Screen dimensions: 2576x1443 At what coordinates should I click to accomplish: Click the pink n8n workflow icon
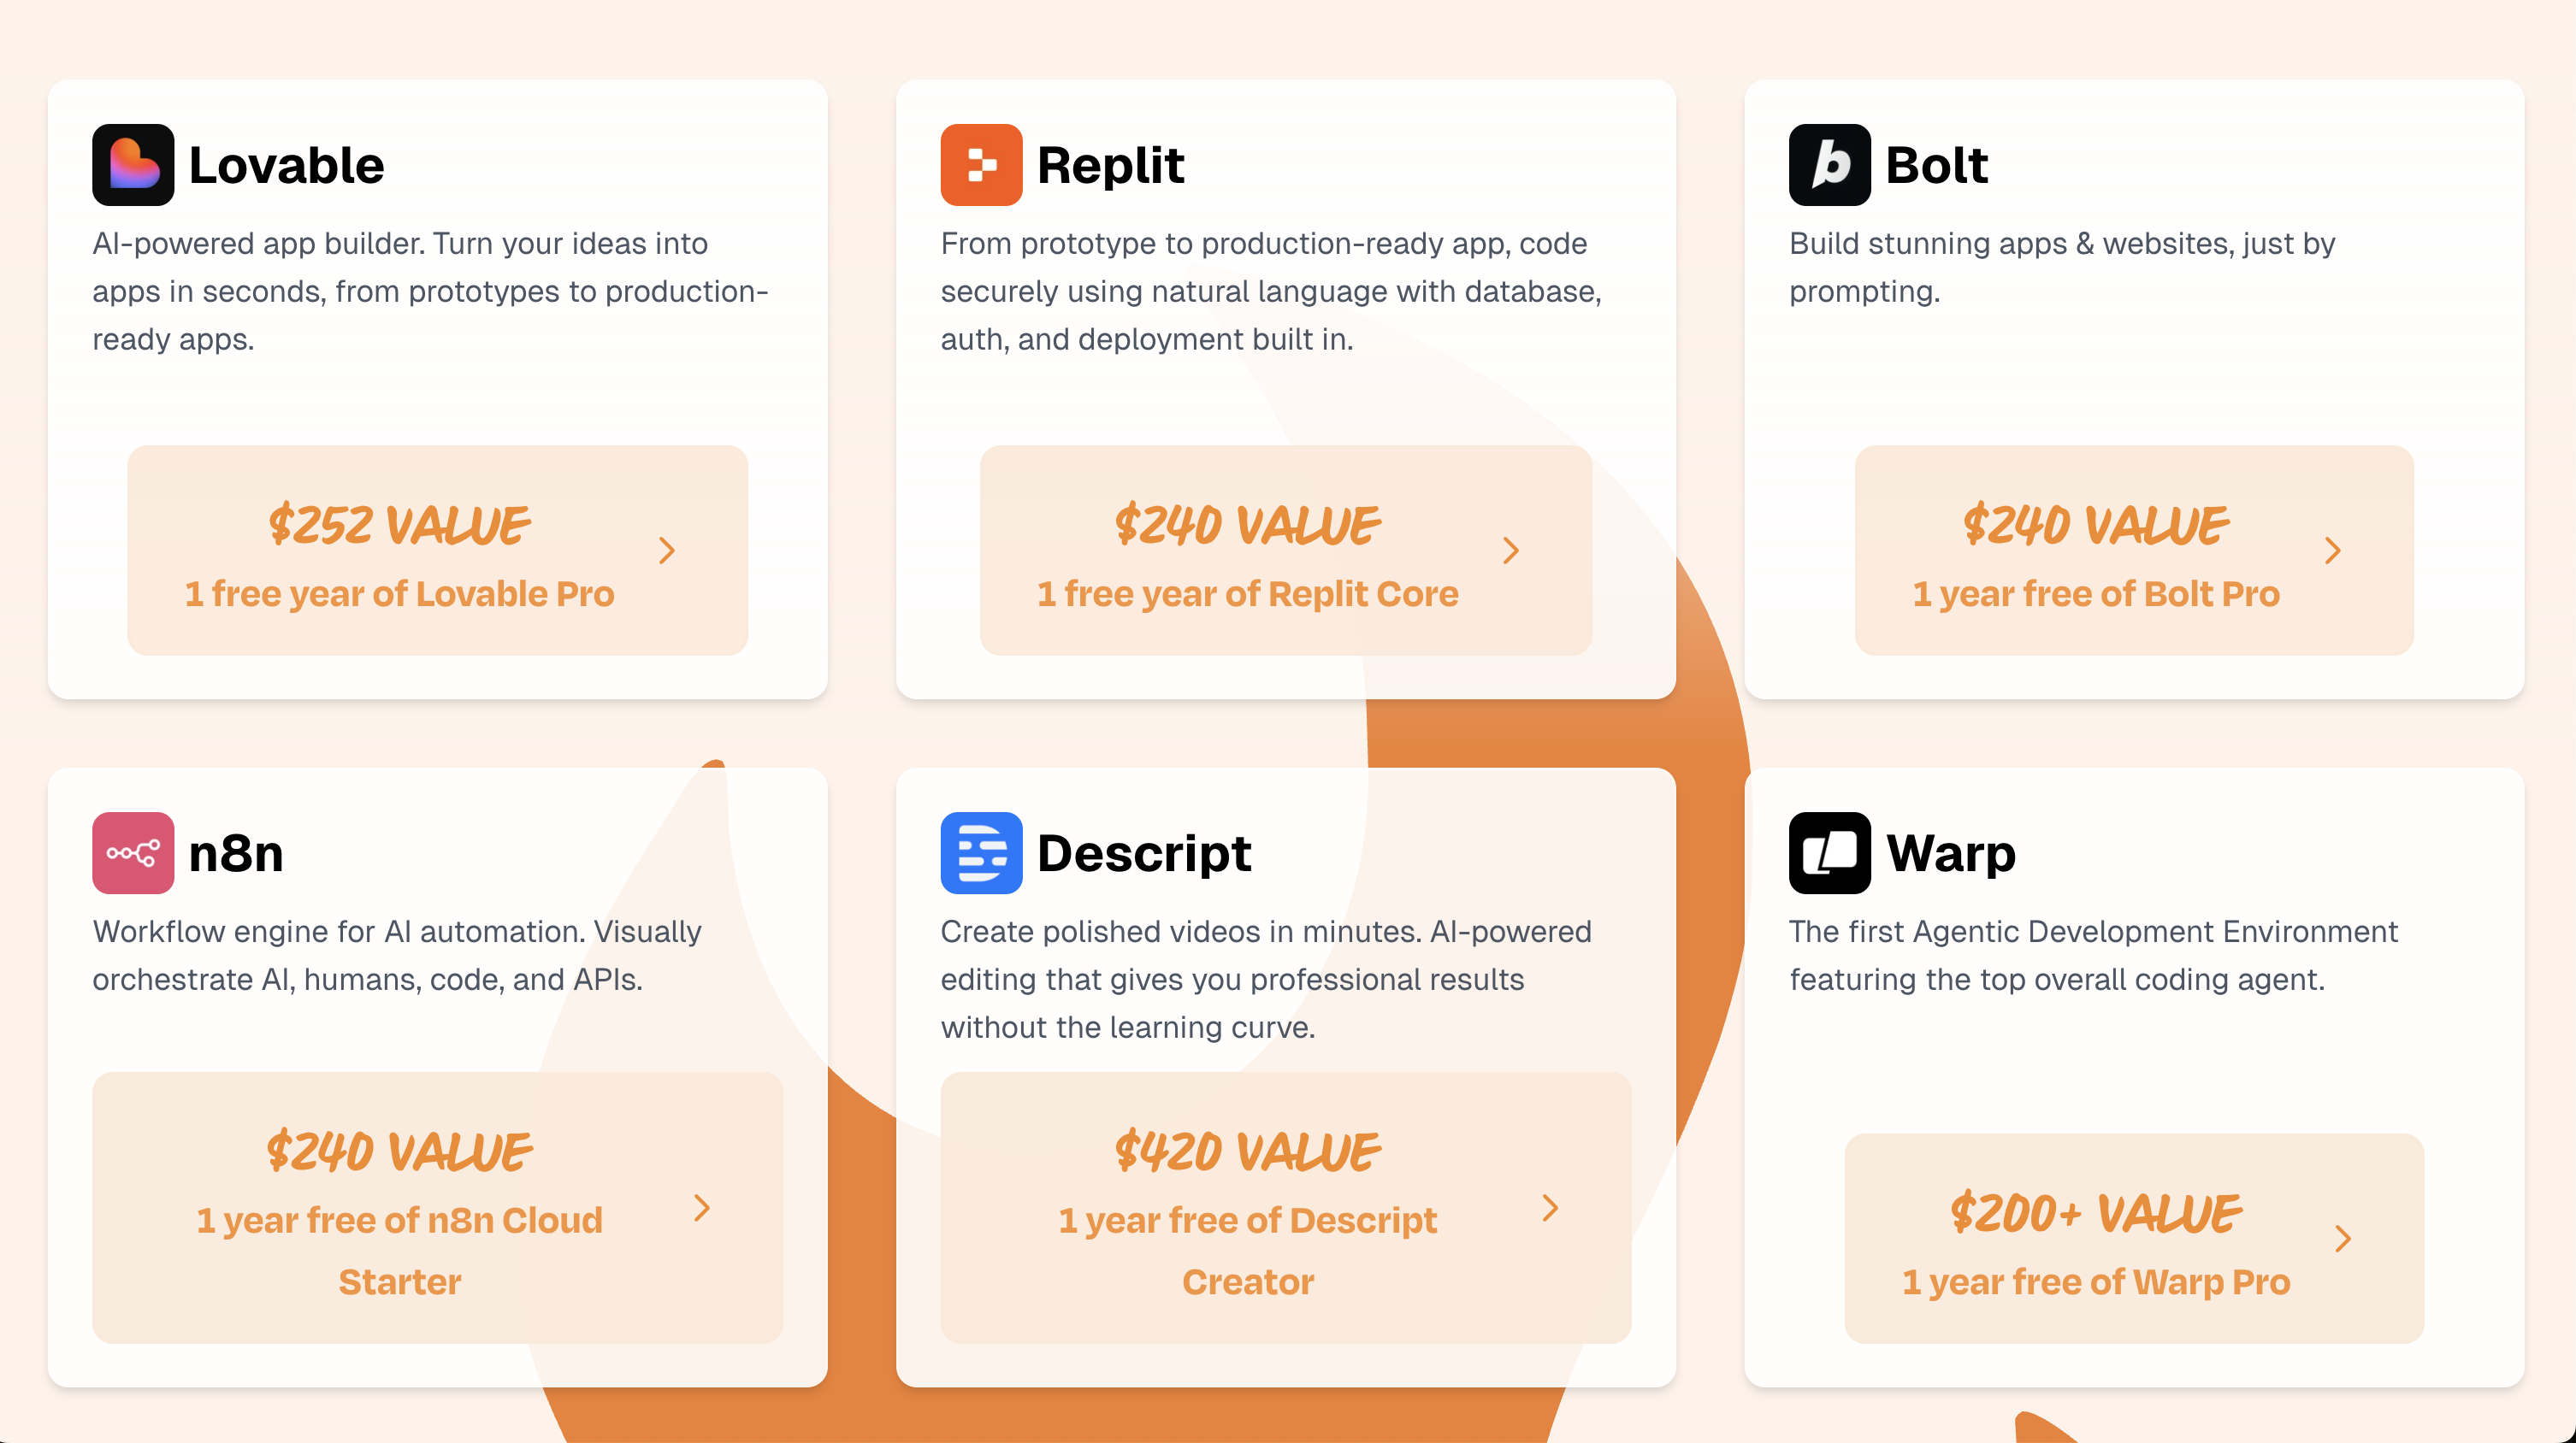[x=133, y=852]
